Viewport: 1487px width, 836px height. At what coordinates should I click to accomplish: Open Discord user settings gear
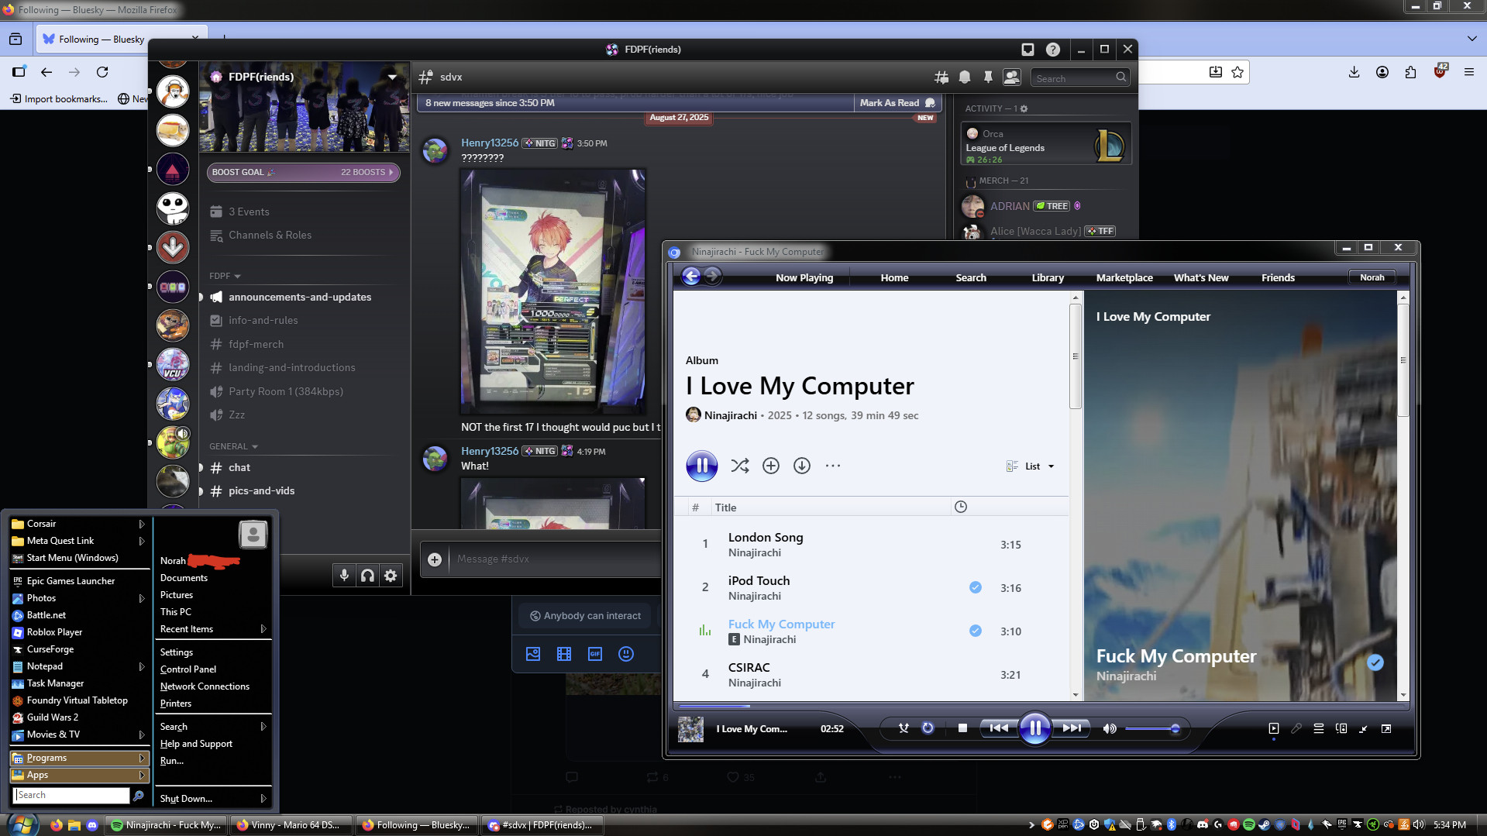click(391, 575)
